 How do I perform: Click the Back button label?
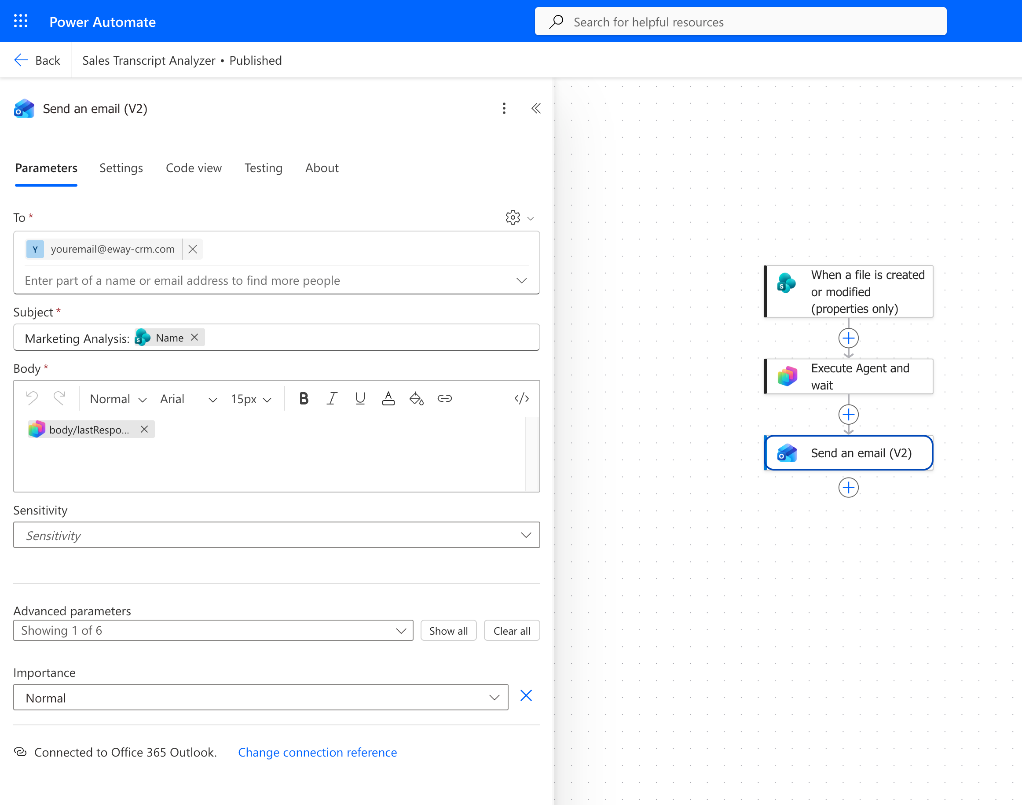(48, 60)
